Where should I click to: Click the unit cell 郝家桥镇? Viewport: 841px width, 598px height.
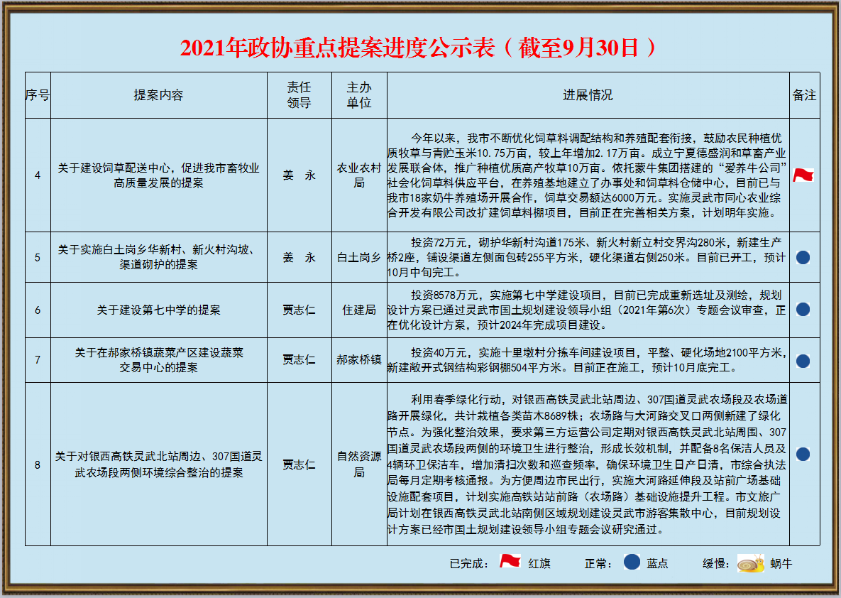pyautogui.click(x=359, y=359)
